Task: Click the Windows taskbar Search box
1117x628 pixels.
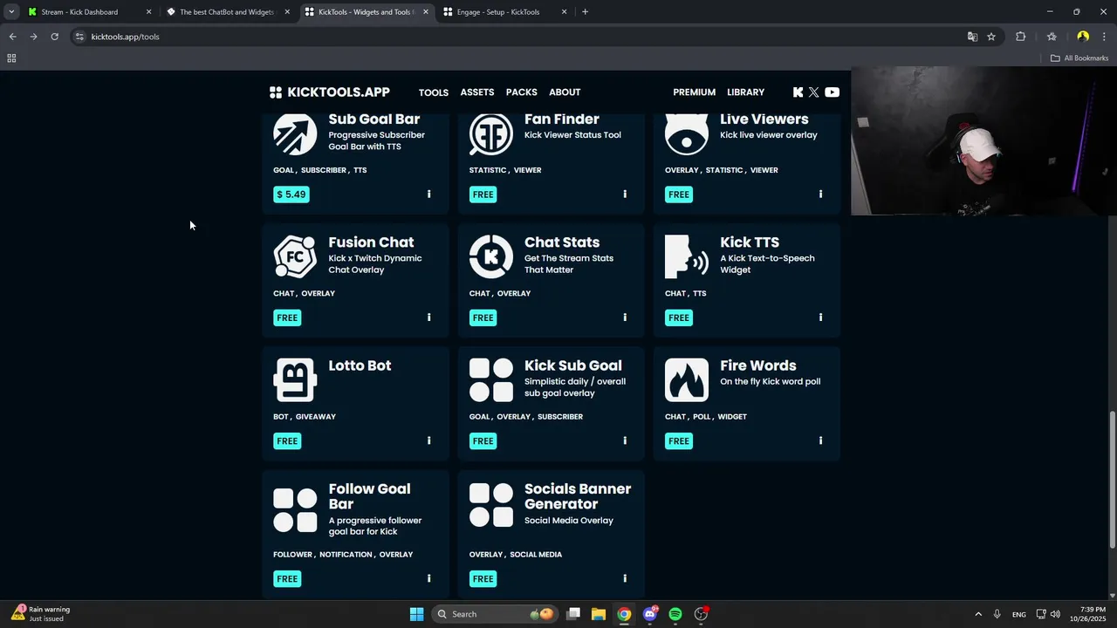Action: tap(496, 614)
